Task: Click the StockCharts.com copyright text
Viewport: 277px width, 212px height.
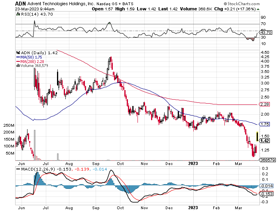Action: [x=242, y=4]
